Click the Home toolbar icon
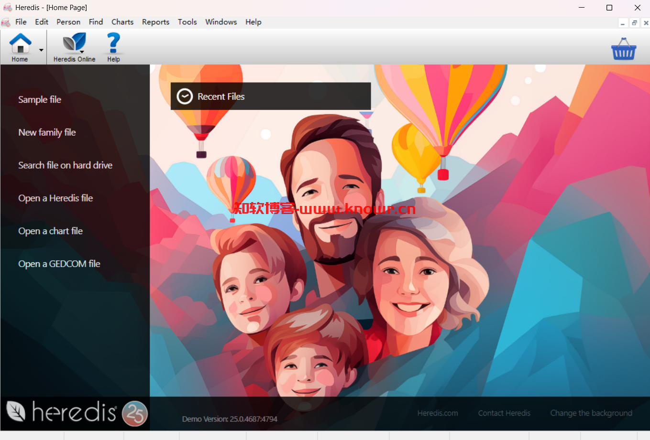 click(20, 43)
